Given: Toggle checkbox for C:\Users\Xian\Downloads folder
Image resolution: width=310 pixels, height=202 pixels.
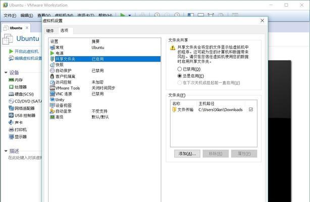Looking at the screenshot, I should point(251,110).
